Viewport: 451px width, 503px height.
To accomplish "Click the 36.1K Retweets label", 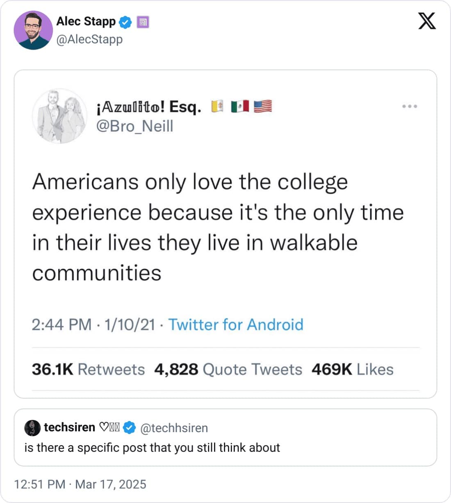I will [89, 369].
